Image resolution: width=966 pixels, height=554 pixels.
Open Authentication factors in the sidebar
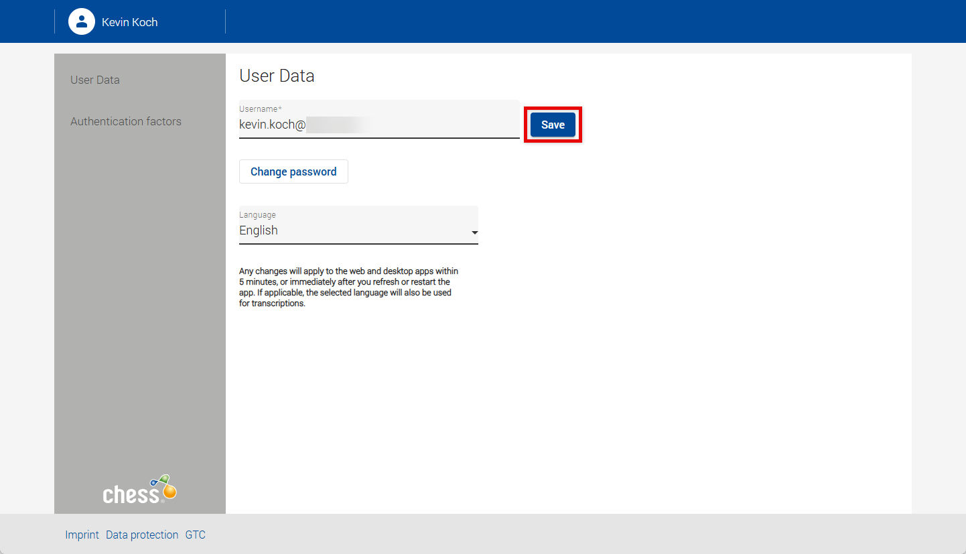point(126,121)
